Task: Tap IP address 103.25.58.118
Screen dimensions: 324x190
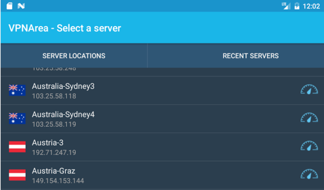Action: [x=54, y=96]
